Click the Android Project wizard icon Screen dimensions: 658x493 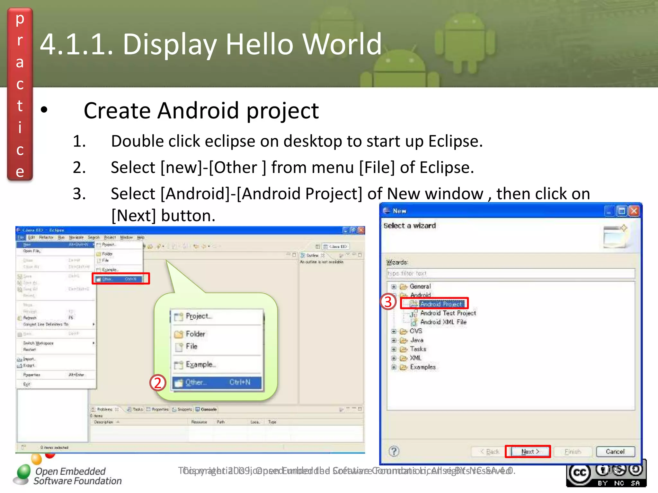click(414, 304)
